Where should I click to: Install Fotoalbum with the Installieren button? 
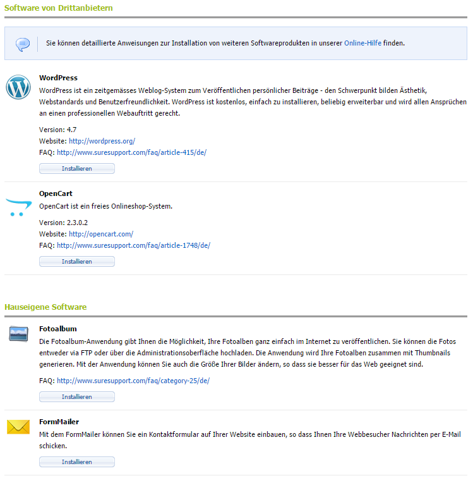point(77,397)
